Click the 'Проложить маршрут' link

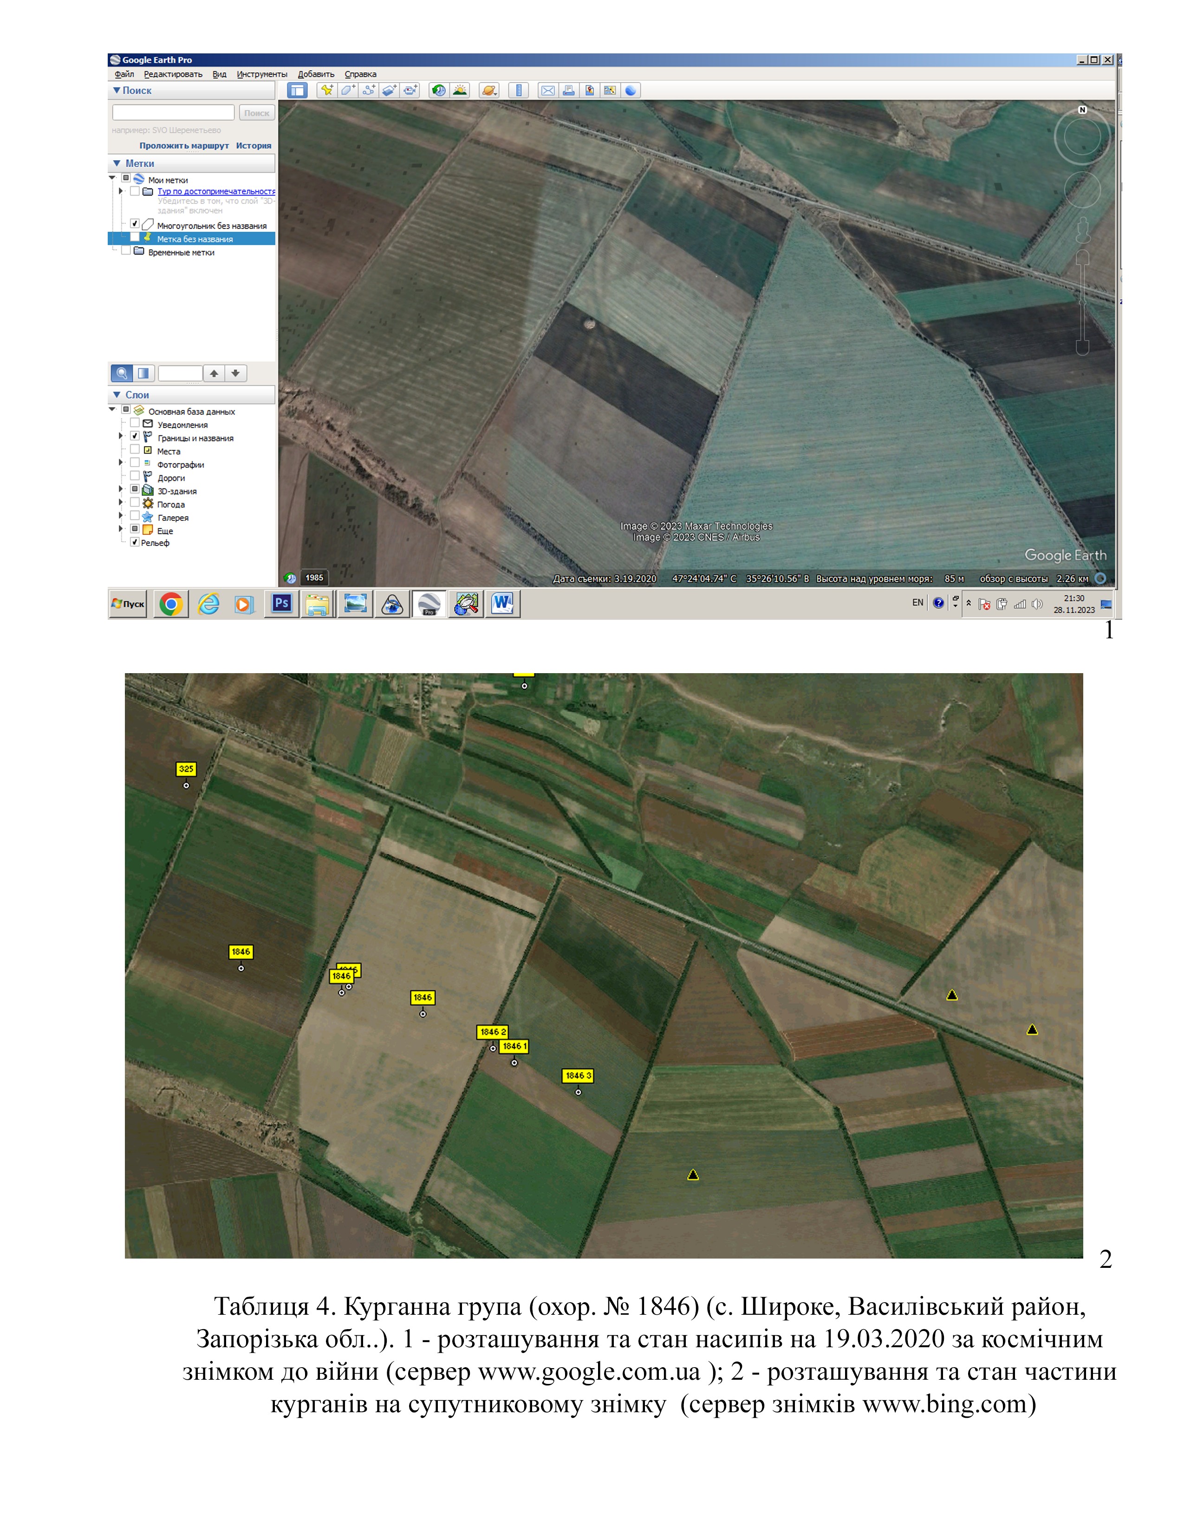pos(184,146)
